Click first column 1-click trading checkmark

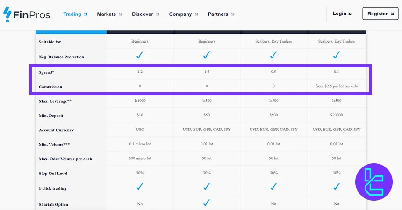point(140,187)
